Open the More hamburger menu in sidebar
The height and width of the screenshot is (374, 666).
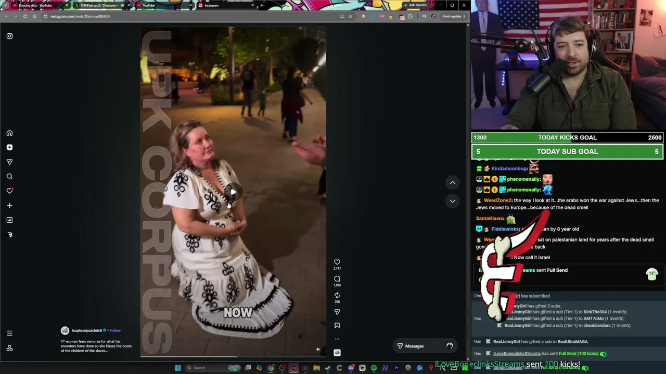(x=9, y=333)
